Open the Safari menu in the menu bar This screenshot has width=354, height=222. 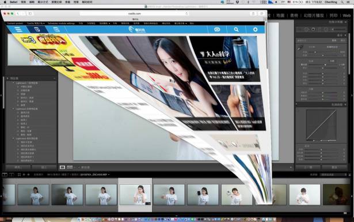pyautogui.click(x=14, y=2)
